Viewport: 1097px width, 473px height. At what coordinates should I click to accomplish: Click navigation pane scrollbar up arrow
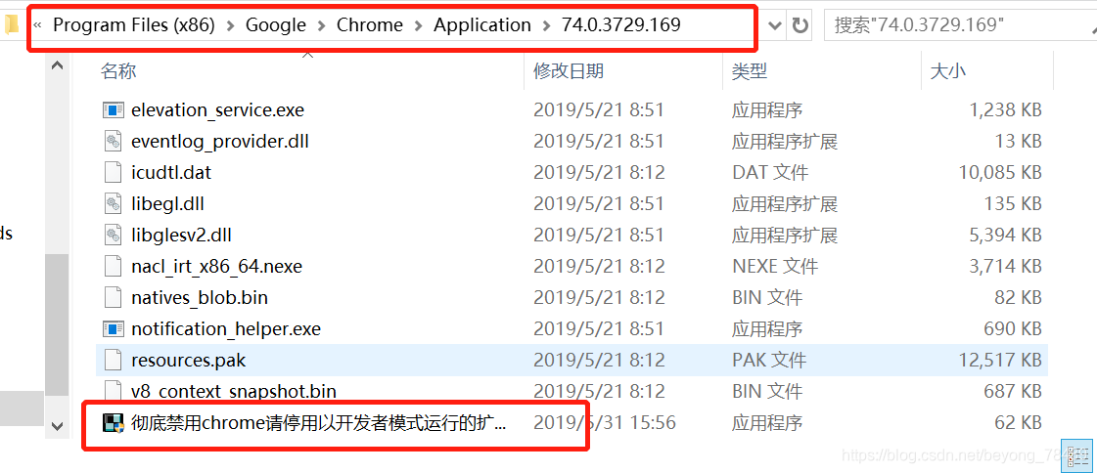[57, 65]
